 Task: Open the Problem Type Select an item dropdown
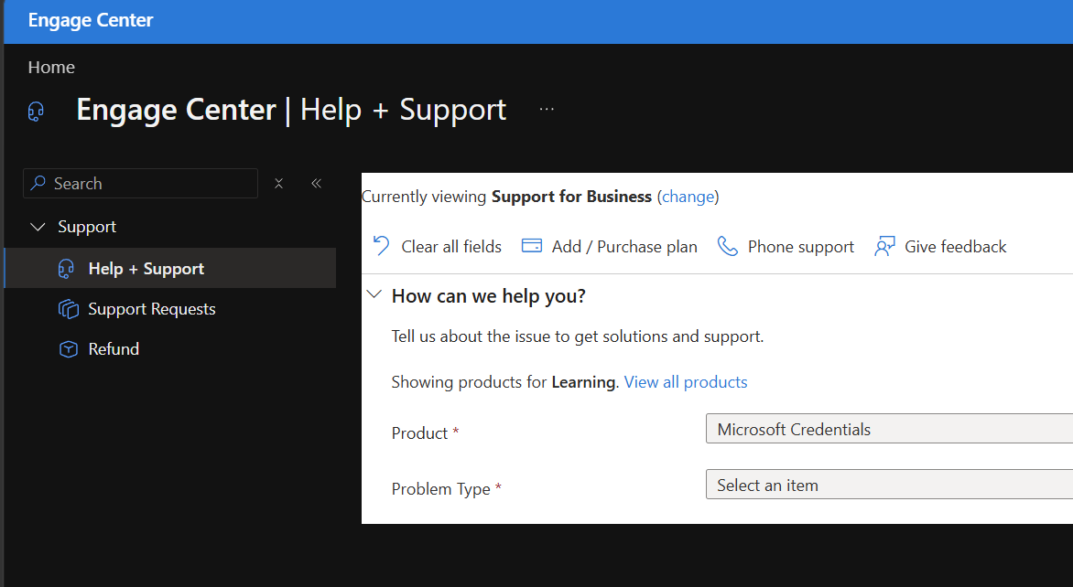(x=889, y=485)
